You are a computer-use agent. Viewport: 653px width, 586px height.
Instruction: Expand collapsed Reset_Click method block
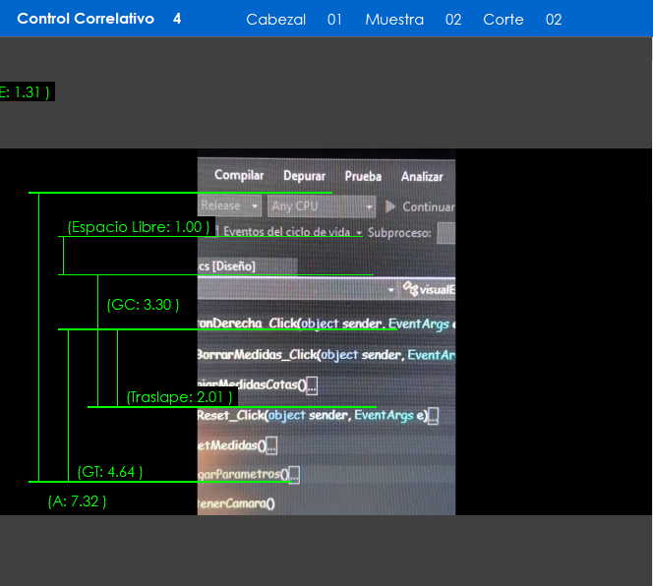(433, 416)
